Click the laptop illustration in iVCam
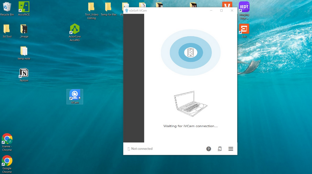This screenshot has width=312, height=174. [x=190, y=104]
